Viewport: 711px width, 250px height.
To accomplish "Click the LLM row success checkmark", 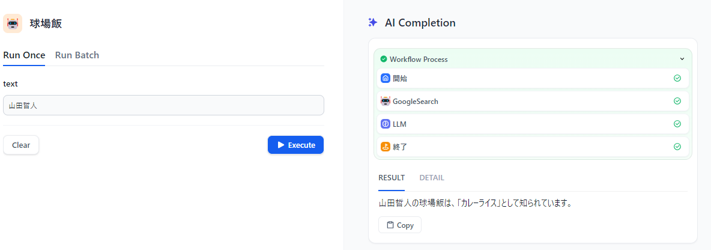I will pyautogui.click(x=677, y=124).
